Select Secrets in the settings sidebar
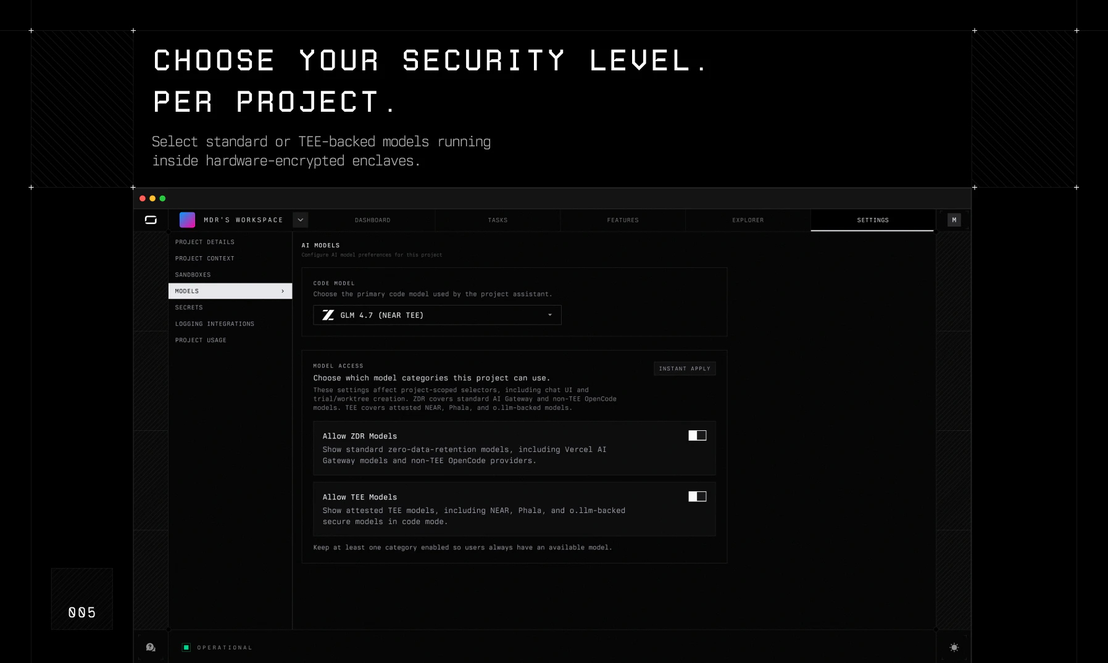 coord(189,307)
